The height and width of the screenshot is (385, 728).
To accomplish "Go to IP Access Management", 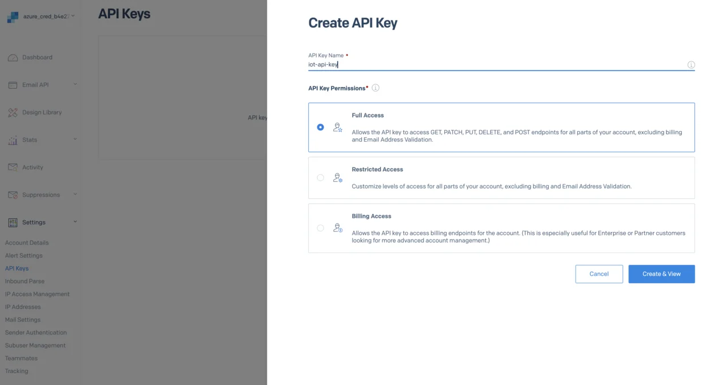I will click(x=38, y=294).
